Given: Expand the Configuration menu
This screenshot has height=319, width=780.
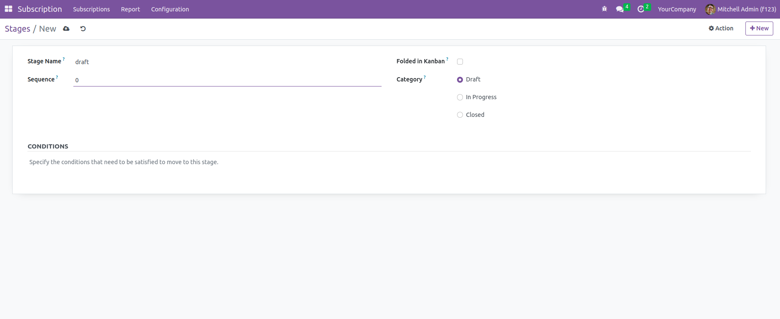Looking at the screenshot, I should coord(170,9).
